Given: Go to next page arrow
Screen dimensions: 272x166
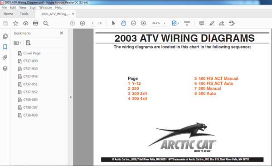Looking at the screenshot, I should tap(83, 23).
